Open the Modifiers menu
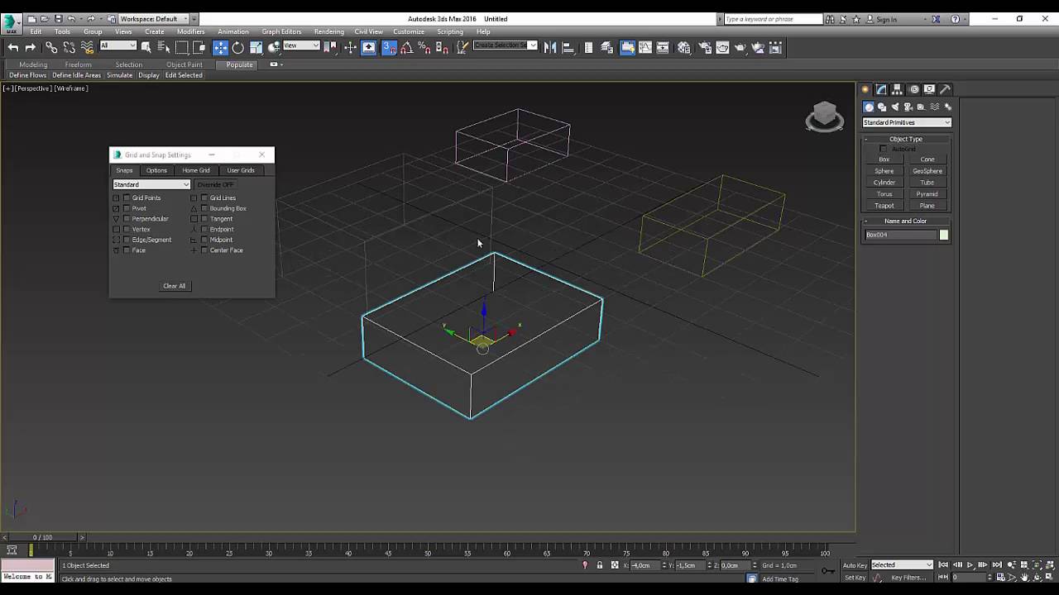 coord(191,31)
